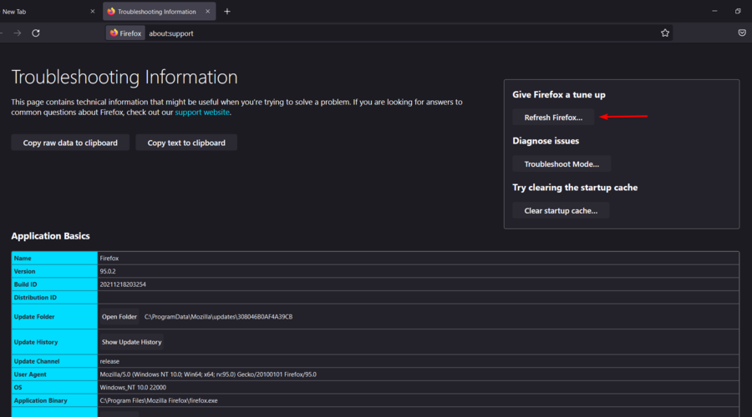Copy raw data to clipboard
The height and width of the screenshot is (417, 752).
[70, 143]
